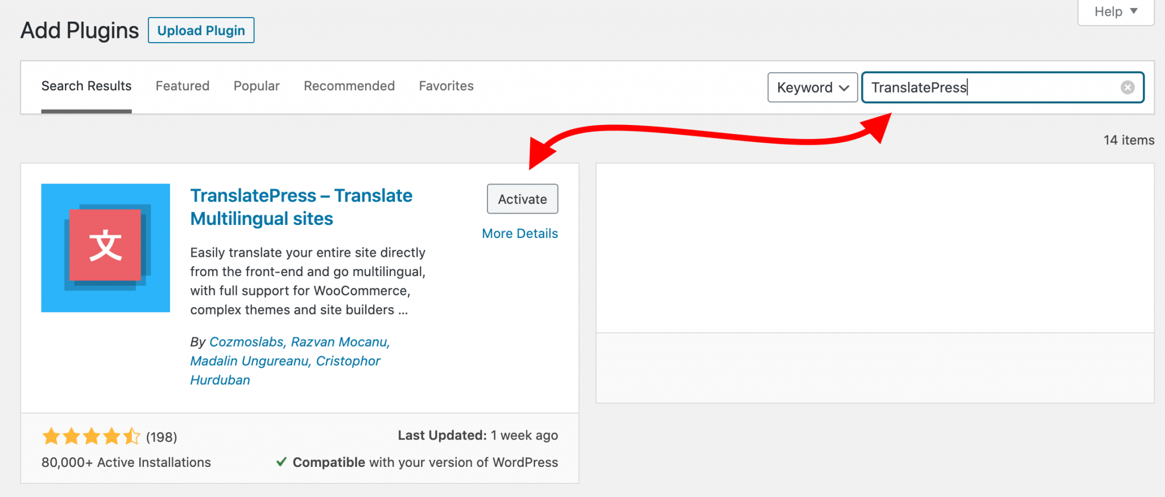Switch to the Featured tab

(x=183, y=86)
